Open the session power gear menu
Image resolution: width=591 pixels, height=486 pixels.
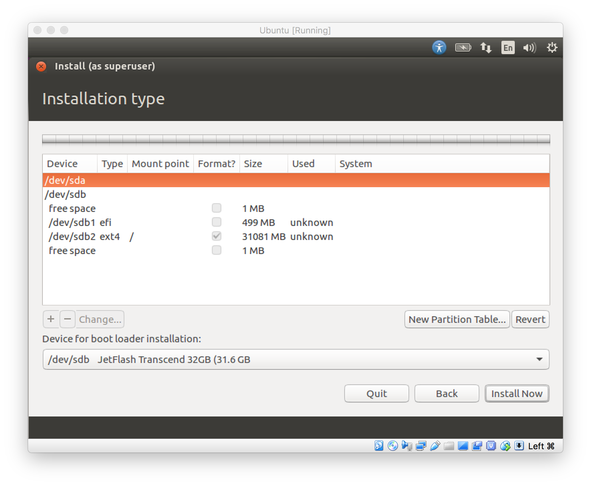coord(552,47)
